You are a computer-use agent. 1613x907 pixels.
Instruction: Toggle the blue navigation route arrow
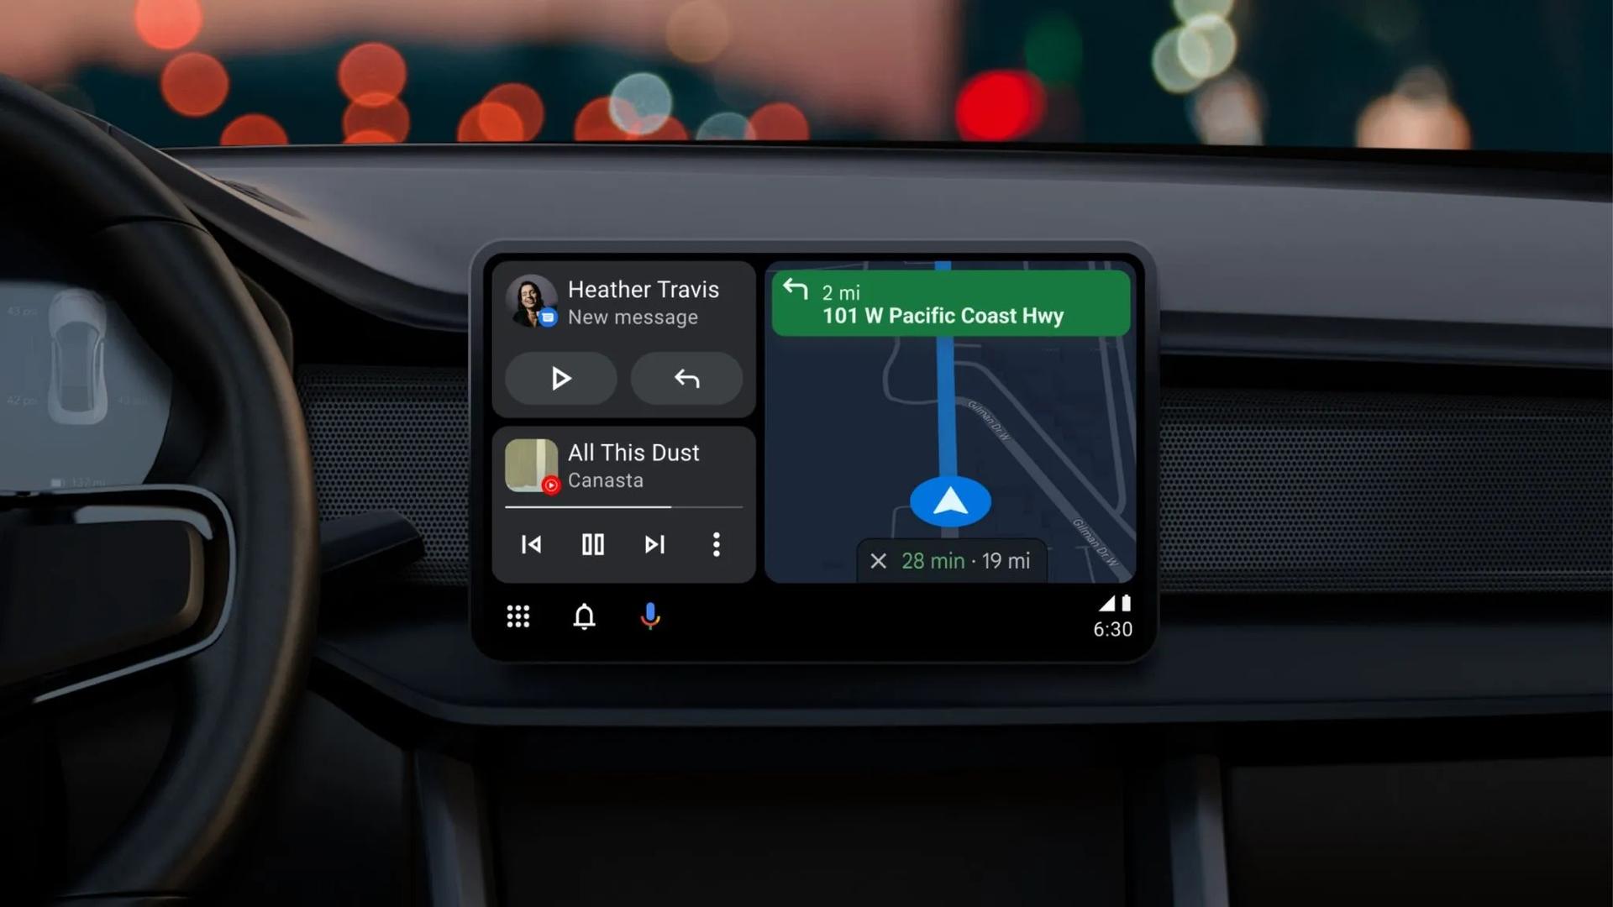[949, 500]
